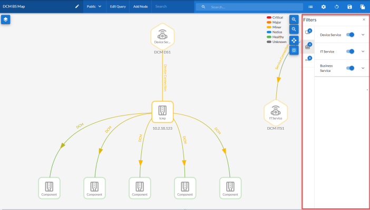This screenshot has height=210, width=370.
Task: Expand the IT Service filter chevron
Action: click(x=363, y=51)
